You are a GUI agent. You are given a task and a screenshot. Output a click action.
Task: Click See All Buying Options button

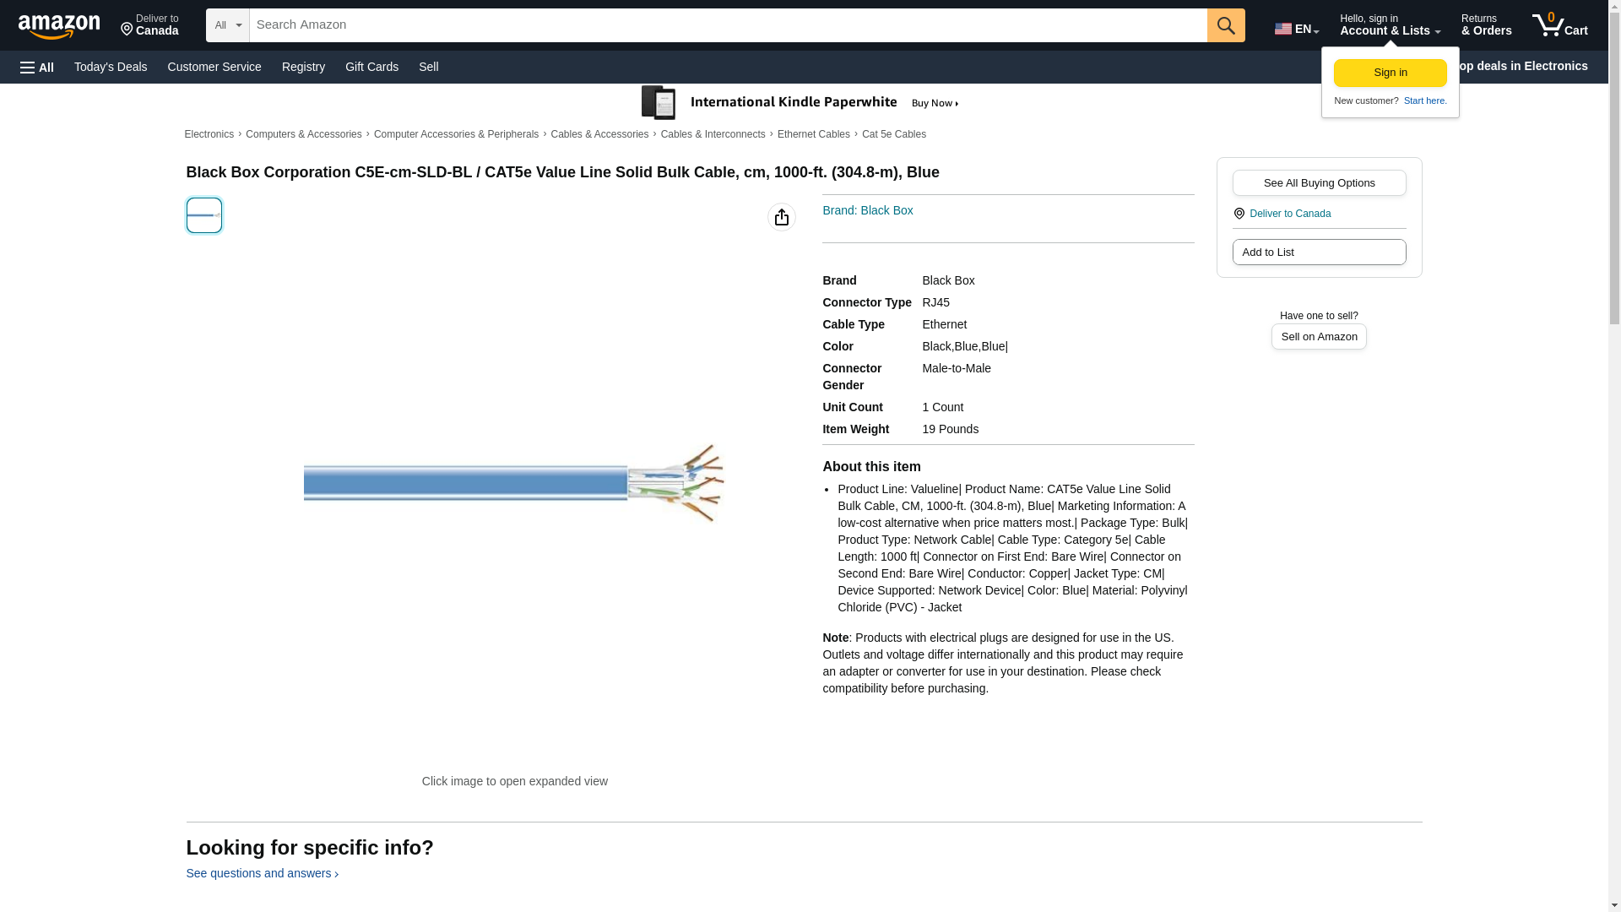pos(1318,183)
